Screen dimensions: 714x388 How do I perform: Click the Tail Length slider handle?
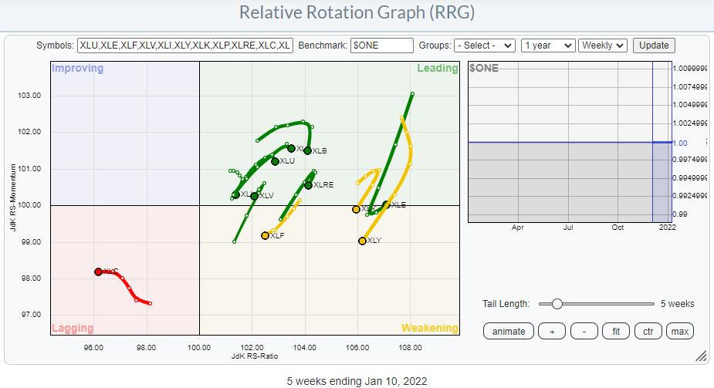tap(557, 304)
